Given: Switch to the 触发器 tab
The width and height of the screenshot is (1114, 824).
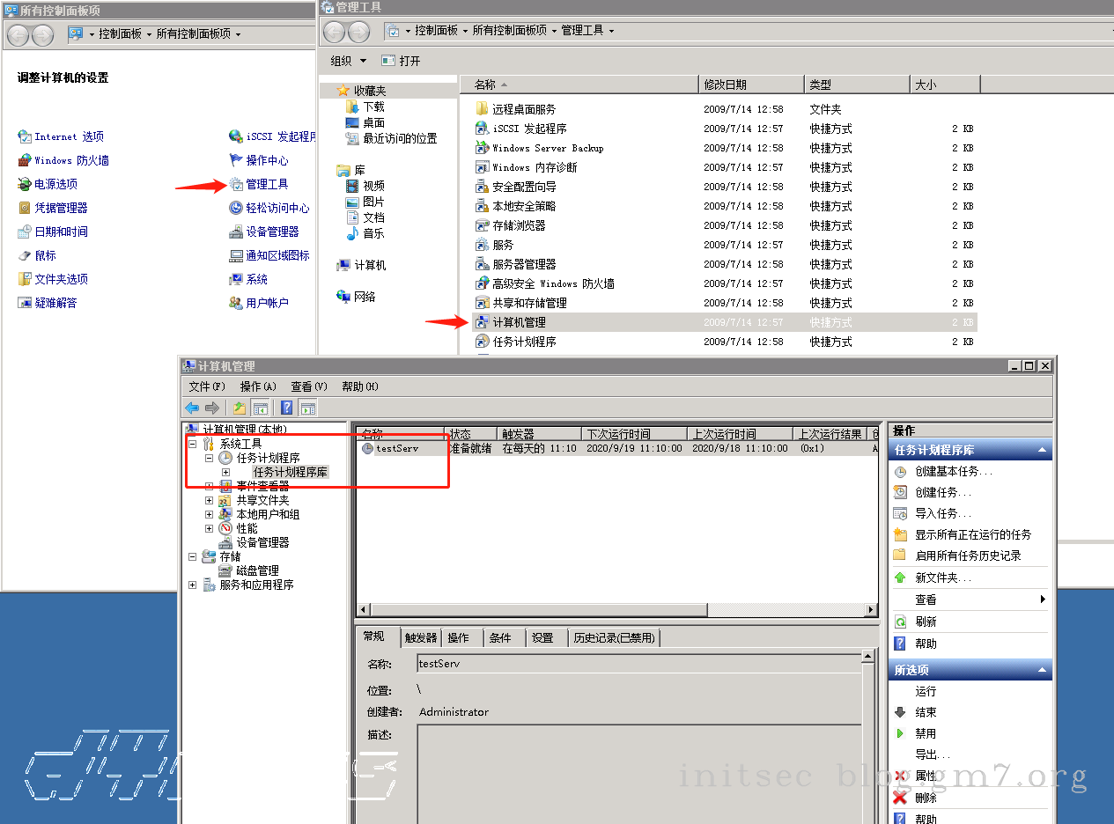Looking at the screenshot, I should [x=421, y=637].
